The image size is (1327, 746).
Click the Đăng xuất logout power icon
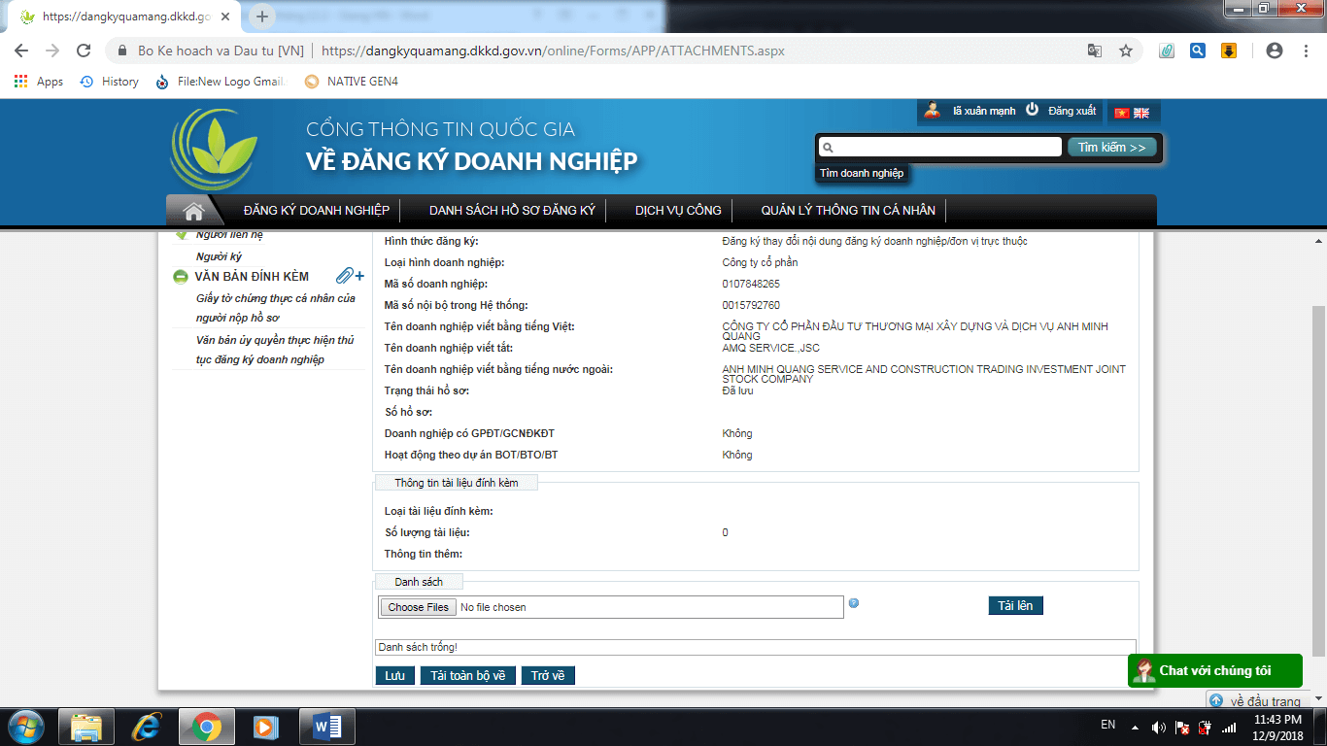[1033, 111]
